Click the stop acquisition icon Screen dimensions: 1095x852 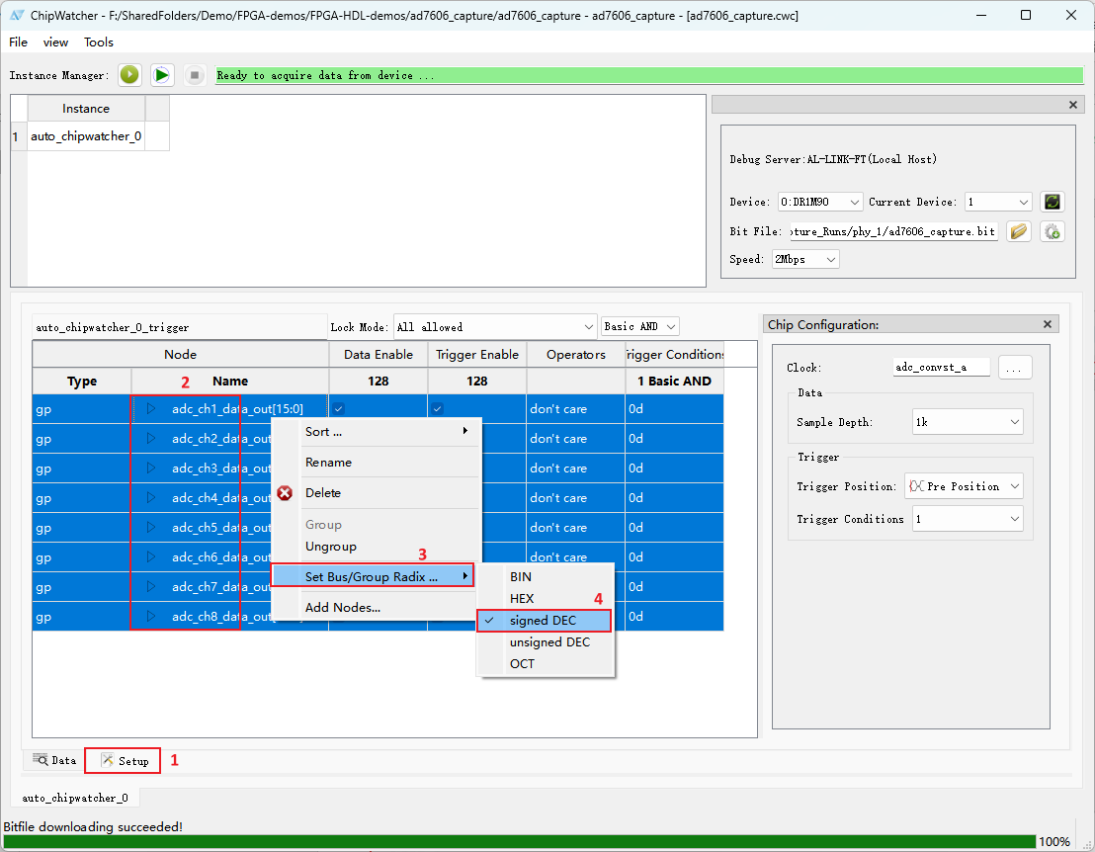click(195, 75)
